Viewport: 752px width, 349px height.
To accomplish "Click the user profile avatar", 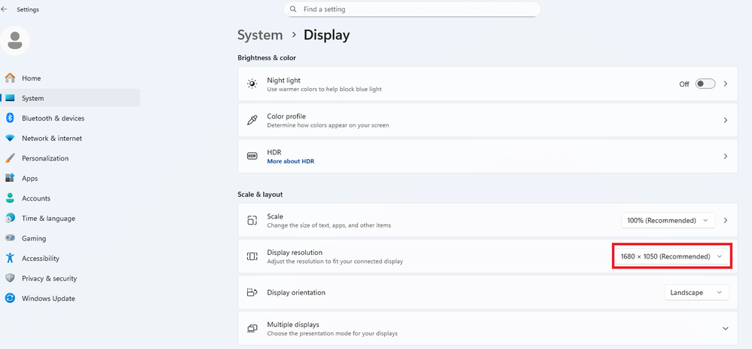I will [x=15, y=41].
